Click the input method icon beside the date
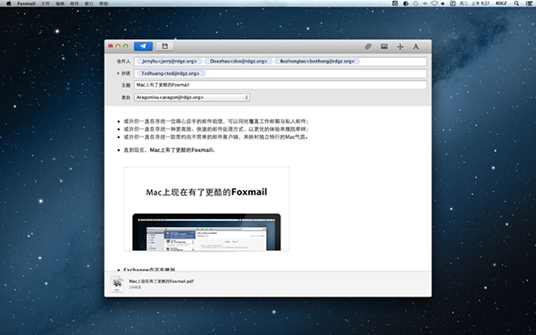Viewport: 536px width, 335px height. [453, 4]
